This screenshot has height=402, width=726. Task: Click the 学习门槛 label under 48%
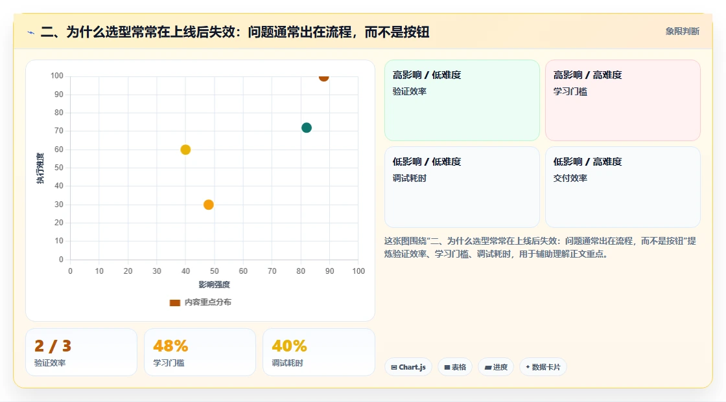[169, 363]
